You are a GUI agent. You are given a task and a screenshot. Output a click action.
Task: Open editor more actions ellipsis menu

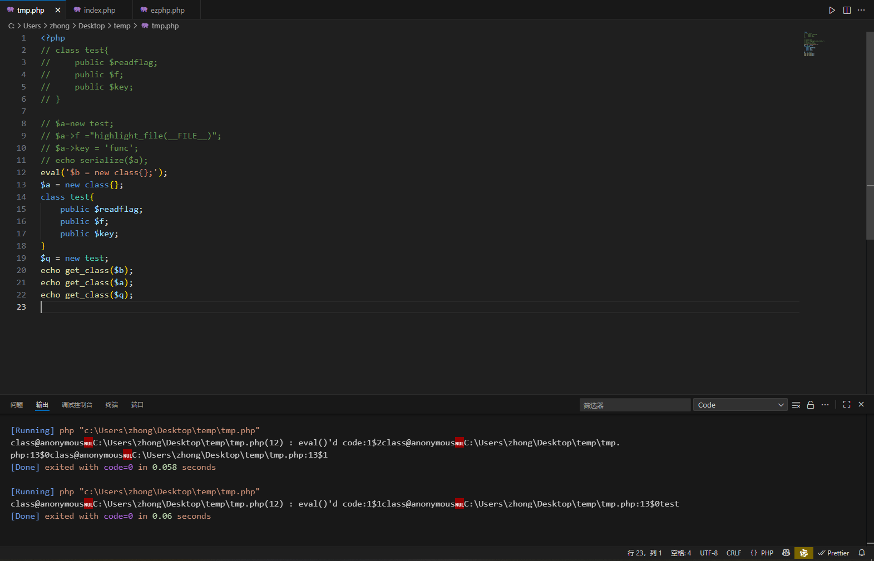coord(861,10)
